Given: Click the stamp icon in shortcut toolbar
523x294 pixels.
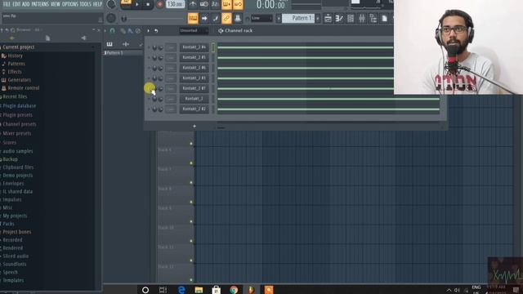Looking at the screenshot, I should 238,18.
